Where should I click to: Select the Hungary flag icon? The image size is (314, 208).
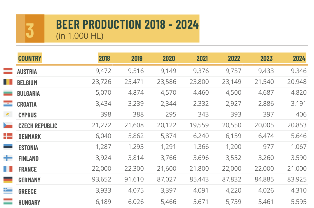tap(8, 201)
